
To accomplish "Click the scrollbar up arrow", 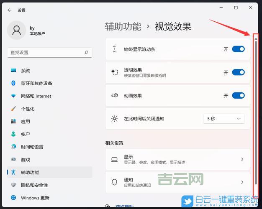I will [256, 39].
